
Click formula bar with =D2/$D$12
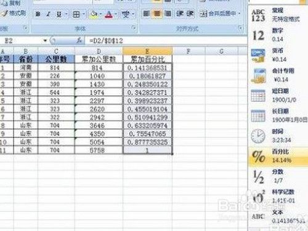point(166,41)
